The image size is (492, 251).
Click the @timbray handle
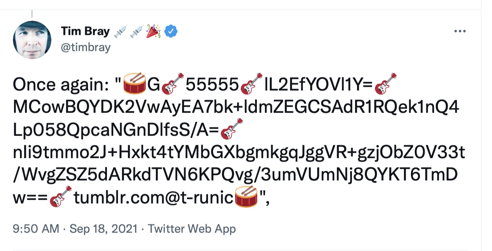[86, 47]
